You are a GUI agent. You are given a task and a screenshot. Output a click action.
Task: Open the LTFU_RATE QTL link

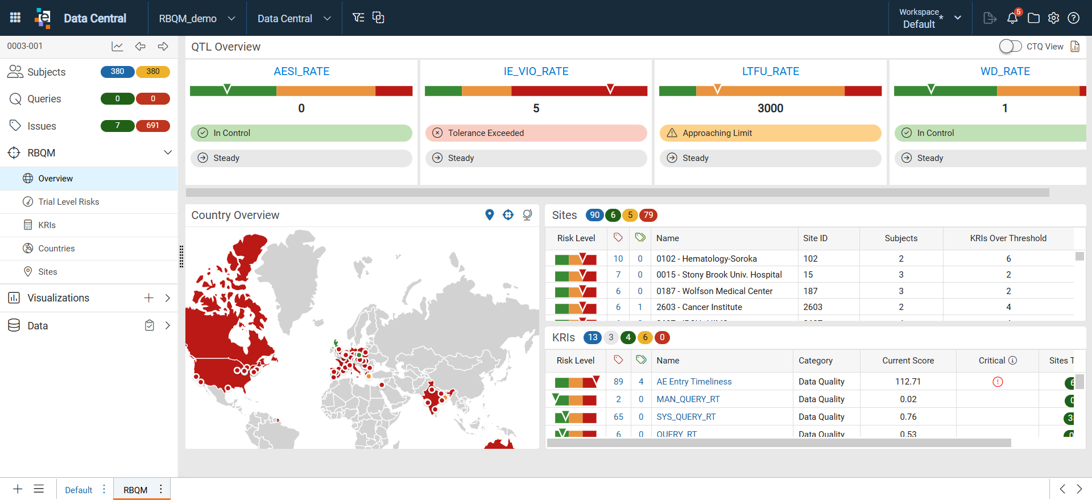point(771,71)
